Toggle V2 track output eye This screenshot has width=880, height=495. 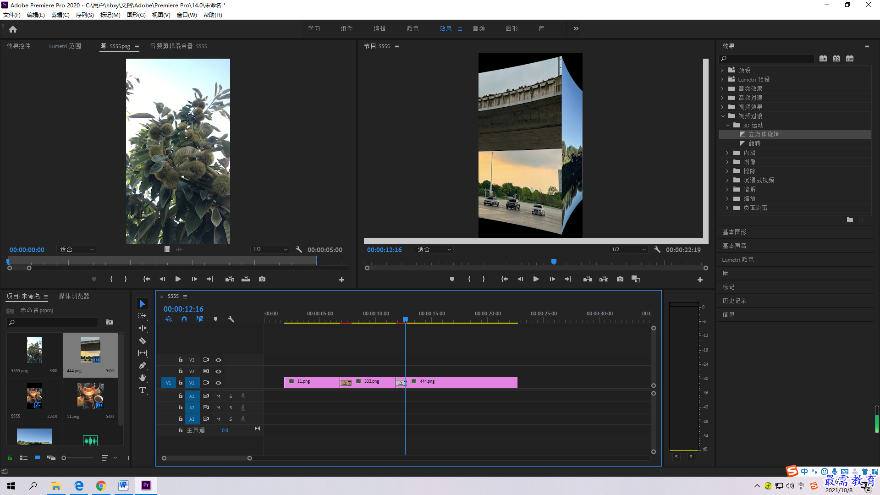pyautogui.click(x=219, y=371)
